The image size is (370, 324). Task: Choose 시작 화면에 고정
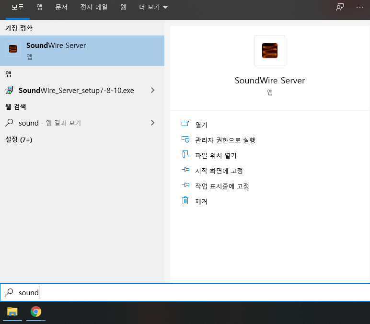[219, 171]
